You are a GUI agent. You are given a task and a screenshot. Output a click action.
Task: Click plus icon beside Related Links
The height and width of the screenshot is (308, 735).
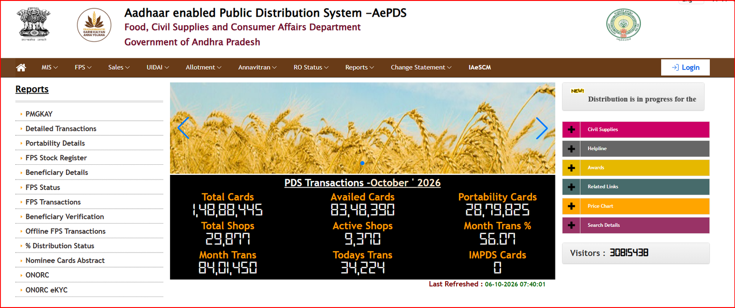point(571,187)
